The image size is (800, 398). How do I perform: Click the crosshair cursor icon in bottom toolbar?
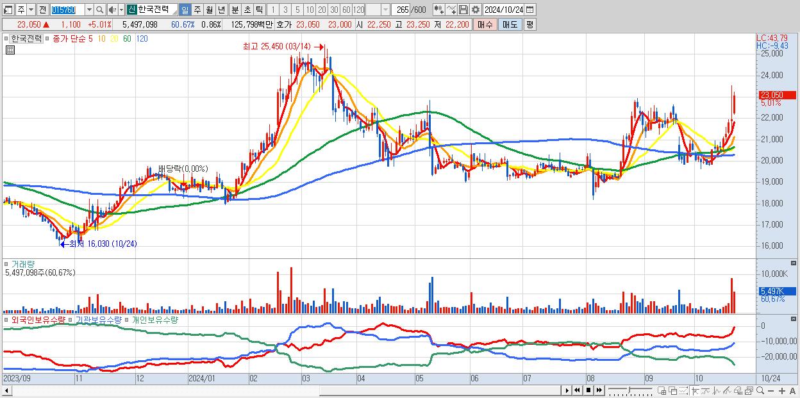(x=695, y=390)
